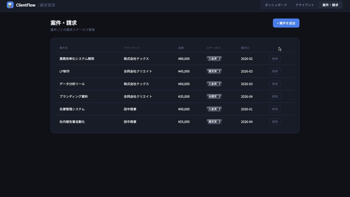
Task: Delete the LP制作 row
Action: 275,71
